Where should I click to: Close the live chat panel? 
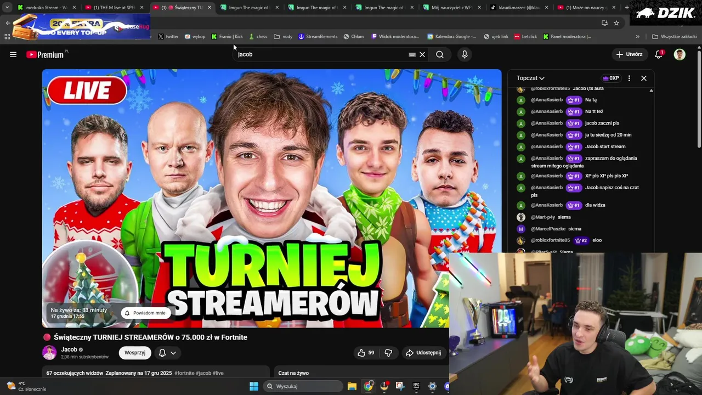[644, 78]
